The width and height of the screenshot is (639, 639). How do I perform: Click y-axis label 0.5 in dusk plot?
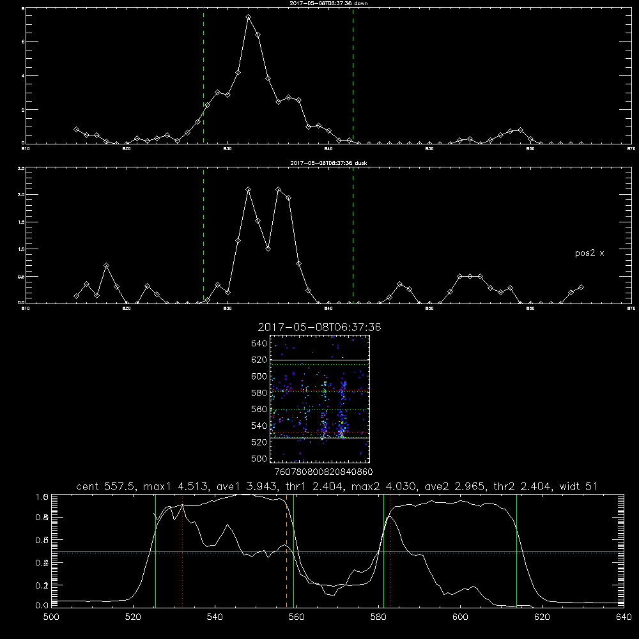22,276
